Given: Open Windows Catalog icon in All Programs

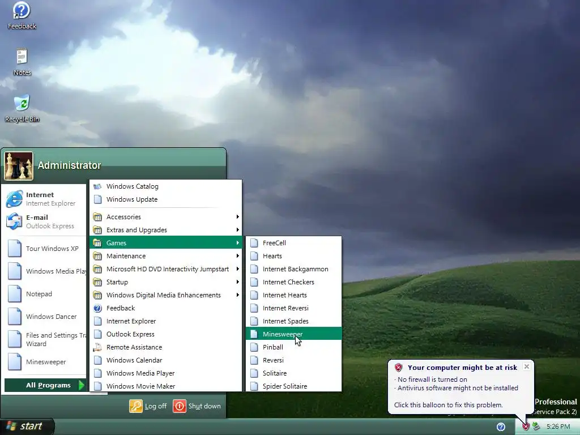Looking at the screenshot, I should tap(97, 186).
